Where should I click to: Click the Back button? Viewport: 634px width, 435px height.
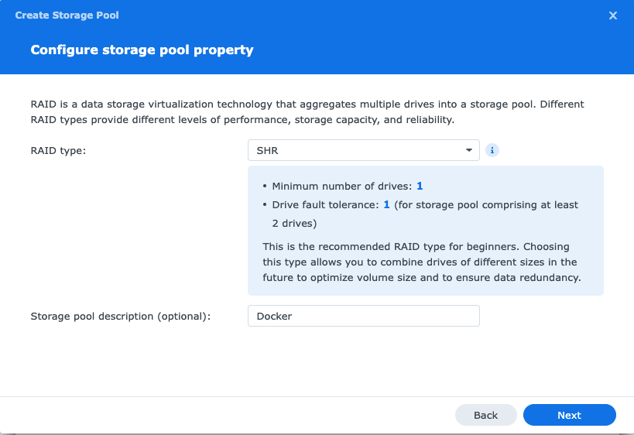pyautogui.click(x=485, y=415)
